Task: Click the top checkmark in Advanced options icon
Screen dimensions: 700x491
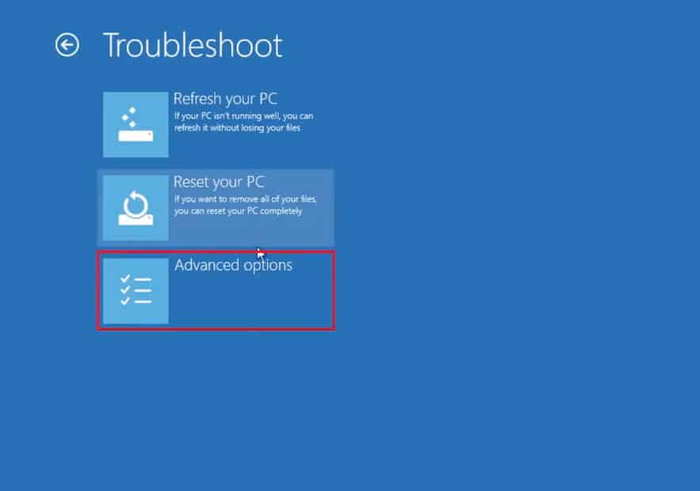Action: (x=125, y=279)
